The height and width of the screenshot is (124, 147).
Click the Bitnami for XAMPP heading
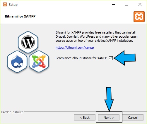(20, 16)
